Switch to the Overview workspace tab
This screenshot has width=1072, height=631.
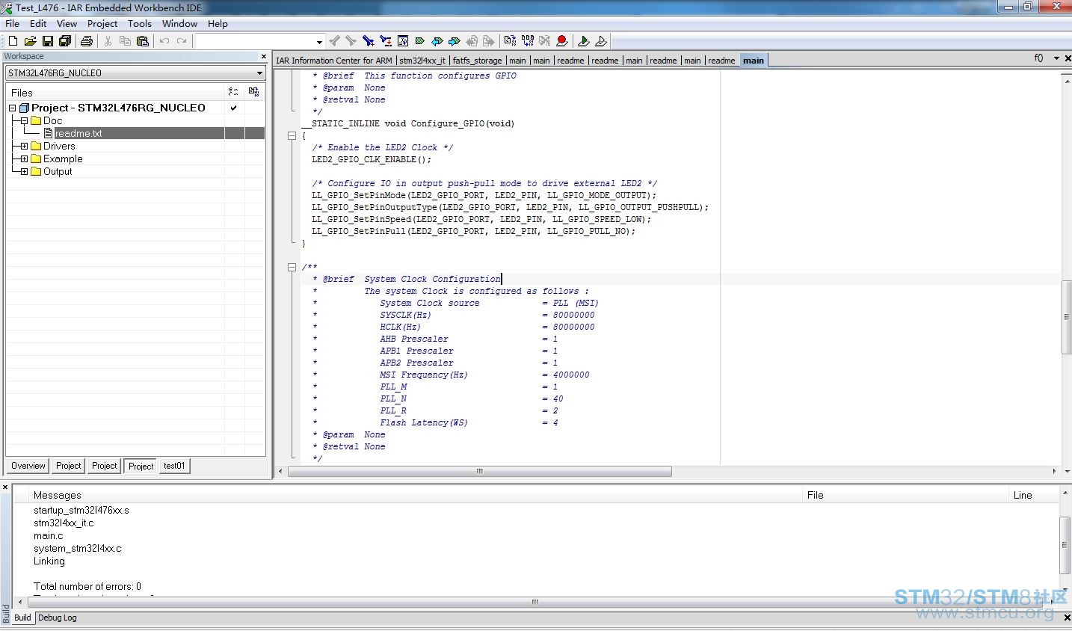point(28,466)
